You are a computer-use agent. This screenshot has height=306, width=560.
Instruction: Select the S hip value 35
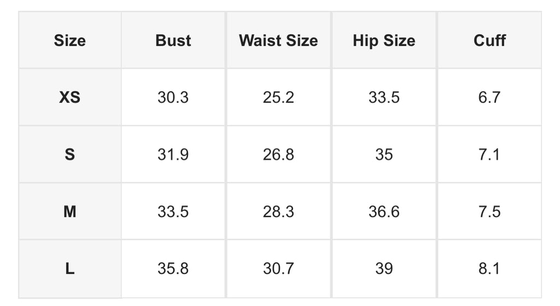tap(384, 154)
